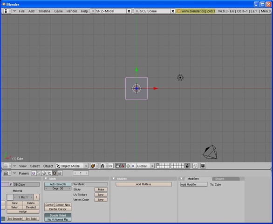The height and width of the screenshot is (224, 273).
Task: Toggle Double Sided mesh option
Action: coord(58,215)
